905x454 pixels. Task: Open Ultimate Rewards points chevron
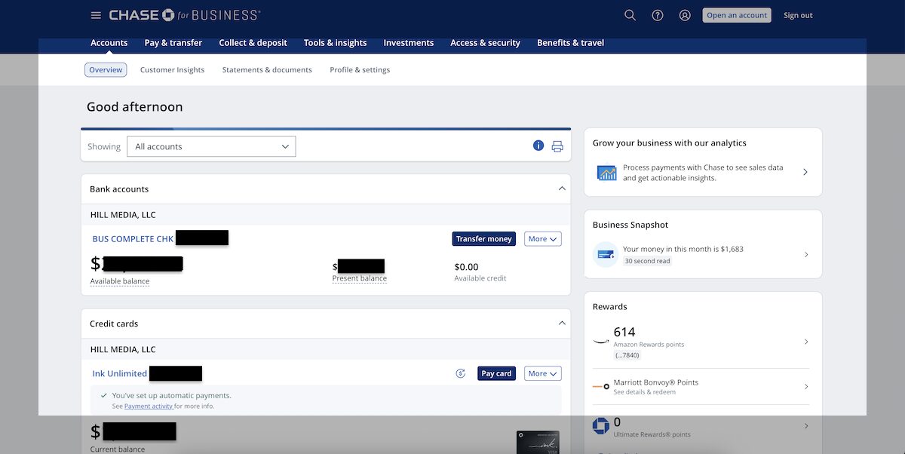(x=805, y=426)
